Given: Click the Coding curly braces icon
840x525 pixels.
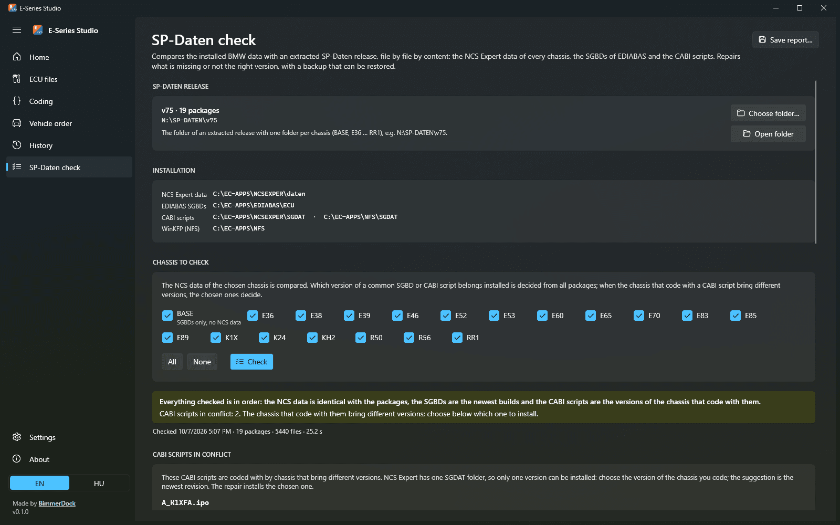Looking at the screenshot, I should (17, 101).
